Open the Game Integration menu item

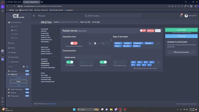(48, 82)
